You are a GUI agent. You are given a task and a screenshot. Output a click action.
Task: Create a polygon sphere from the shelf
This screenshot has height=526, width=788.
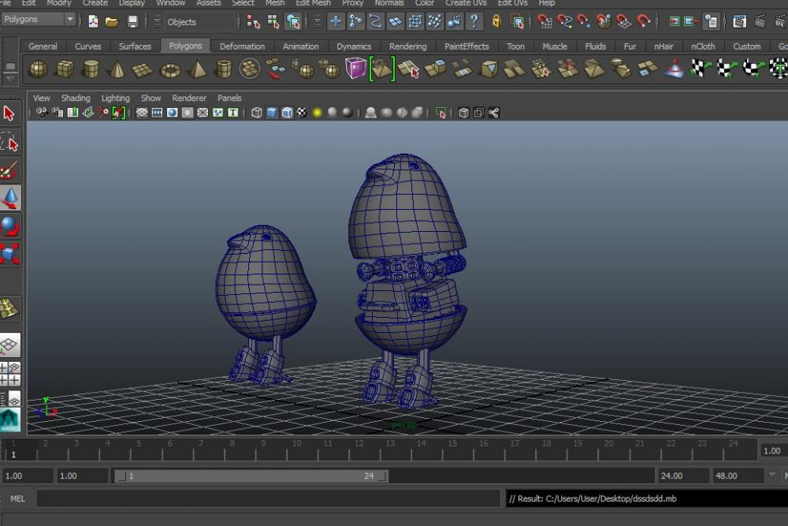pos(38,69)
